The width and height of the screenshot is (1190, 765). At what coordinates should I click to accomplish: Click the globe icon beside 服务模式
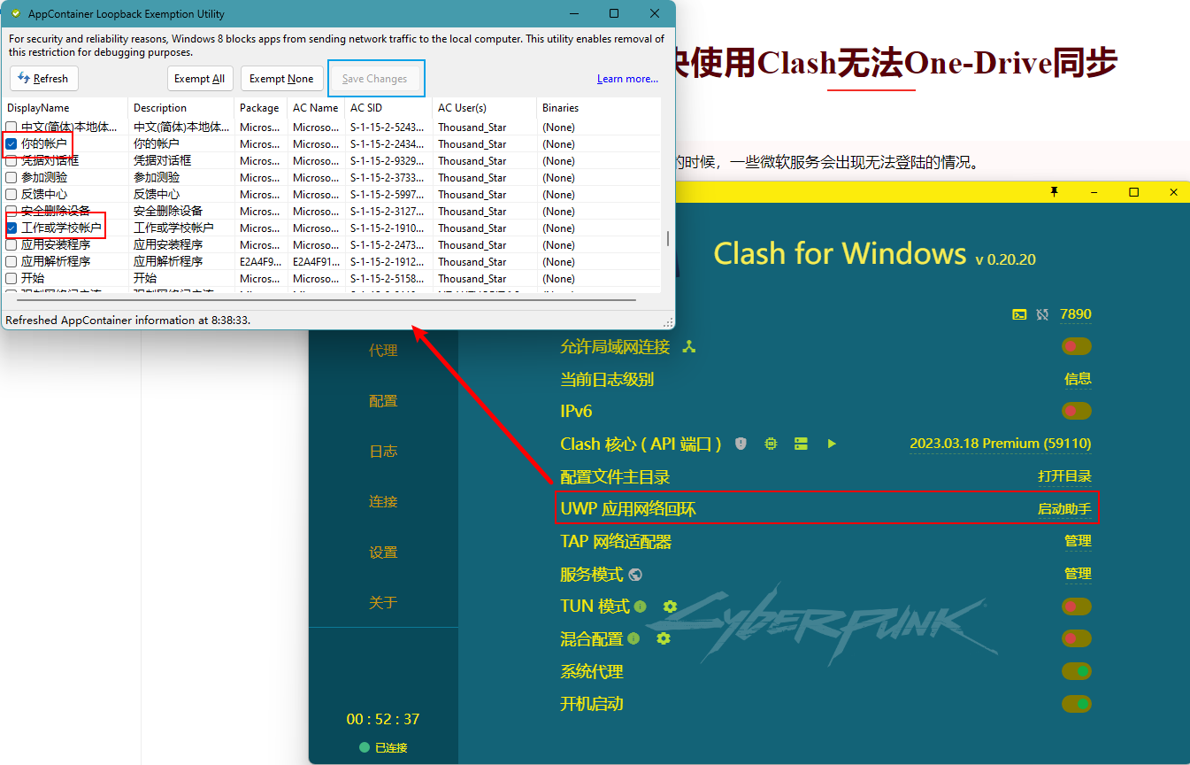[x=635, y=575]
